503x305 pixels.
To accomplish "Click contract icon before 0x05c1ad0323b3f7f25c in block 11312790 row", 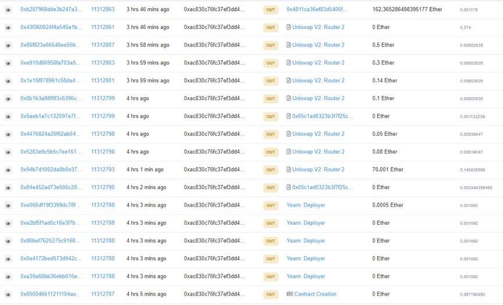I will click(288, 187).
